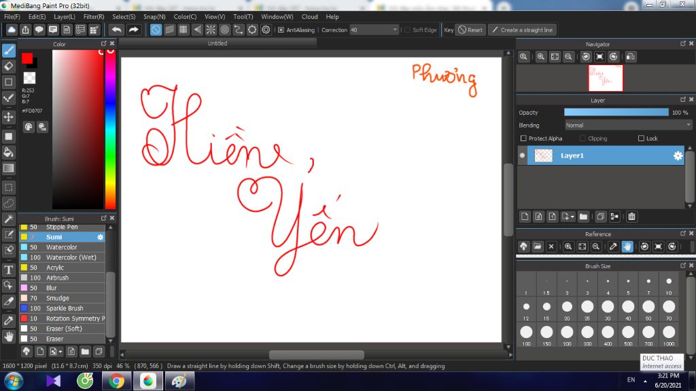The image size is (696, 391).
Task: Open the Filter menu
Action: 94,16
